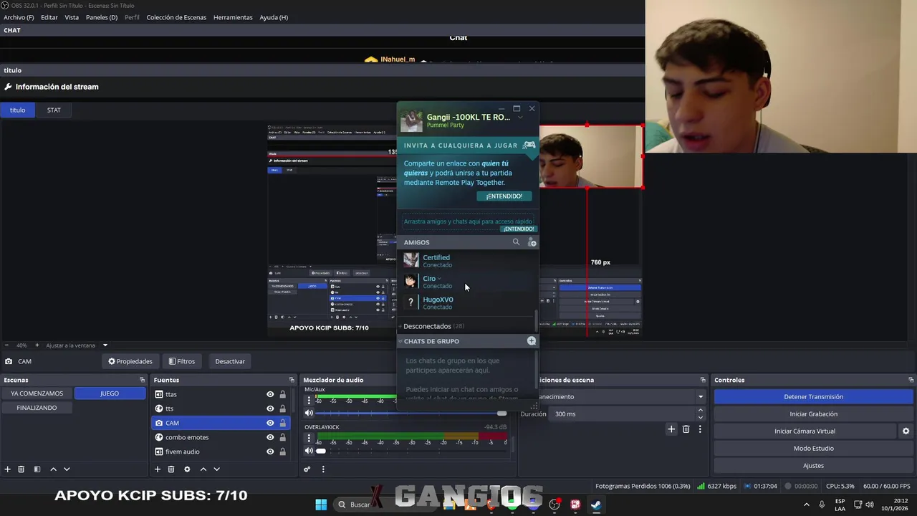Mute the OVERLAYKICK speaker icon
The width and height of the screenshot is (917, 516).
309,451
